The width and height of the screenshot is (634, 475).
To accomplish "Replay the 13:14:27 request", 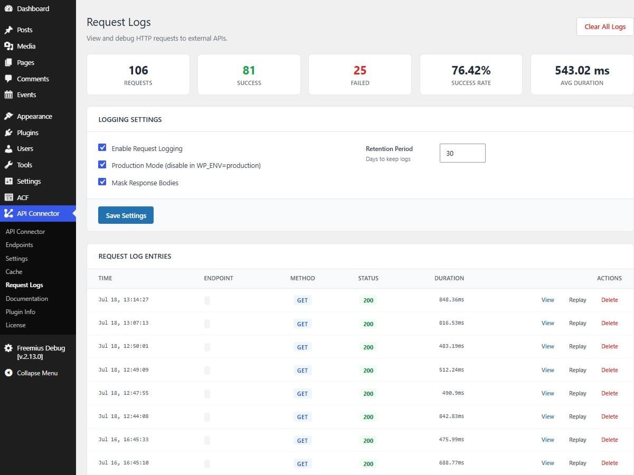I will [578, 300].
